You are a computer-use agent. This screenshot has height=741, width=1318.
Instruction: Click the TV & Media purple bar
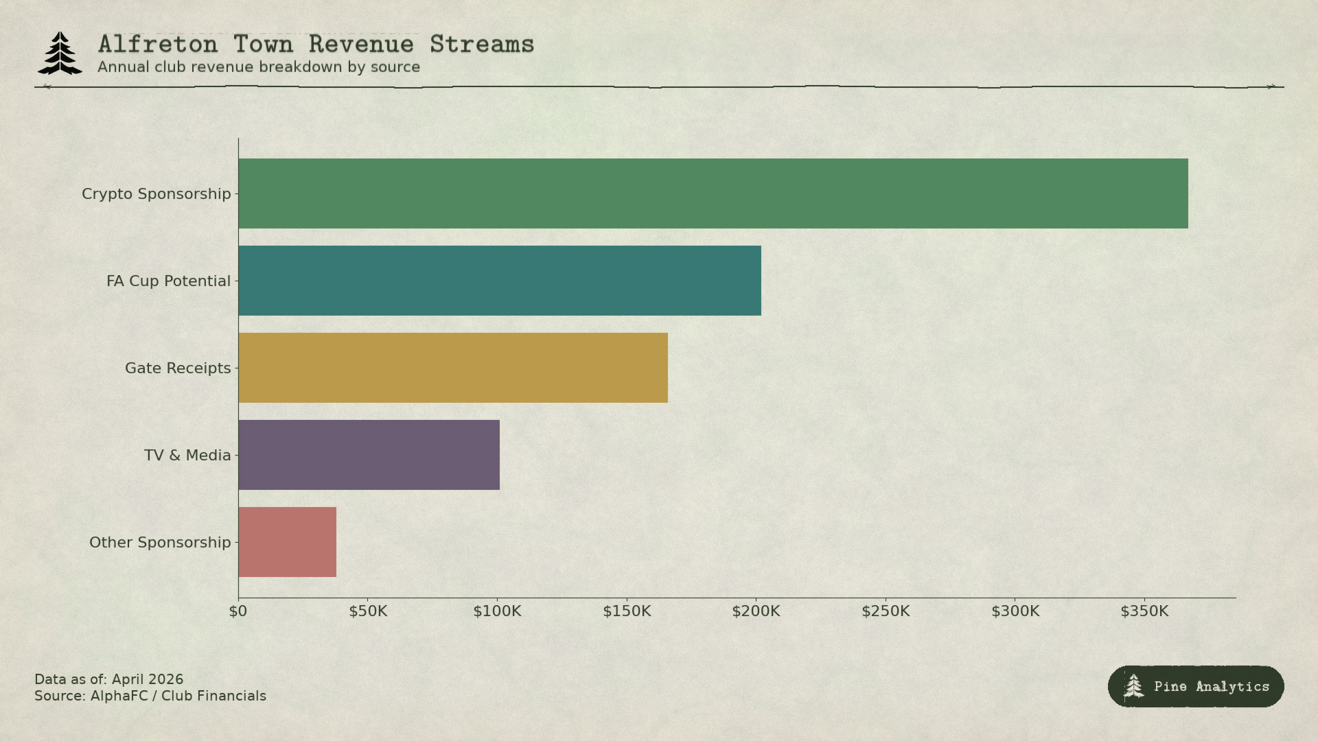coord(369,455)
